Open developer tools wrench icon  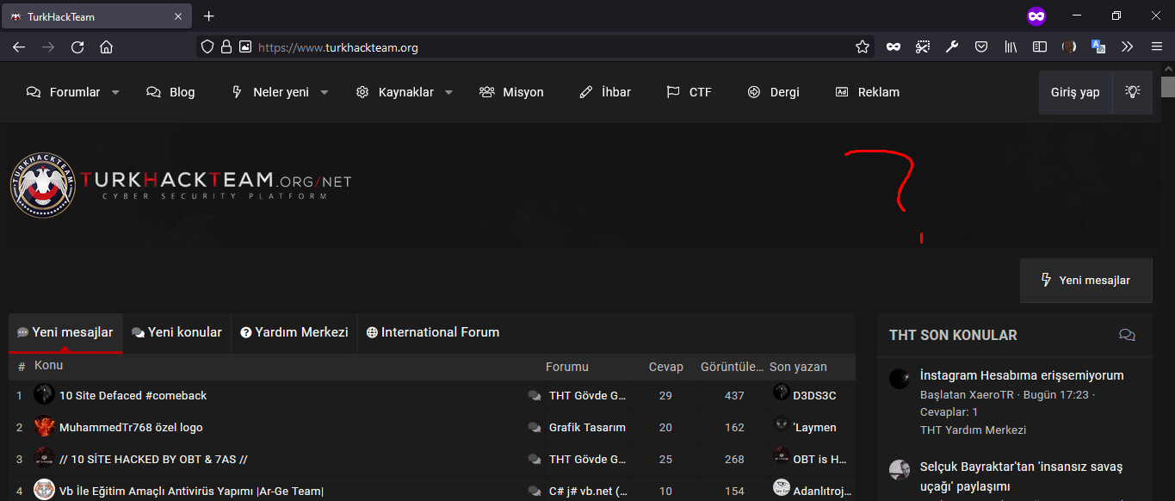pos(952,47)
